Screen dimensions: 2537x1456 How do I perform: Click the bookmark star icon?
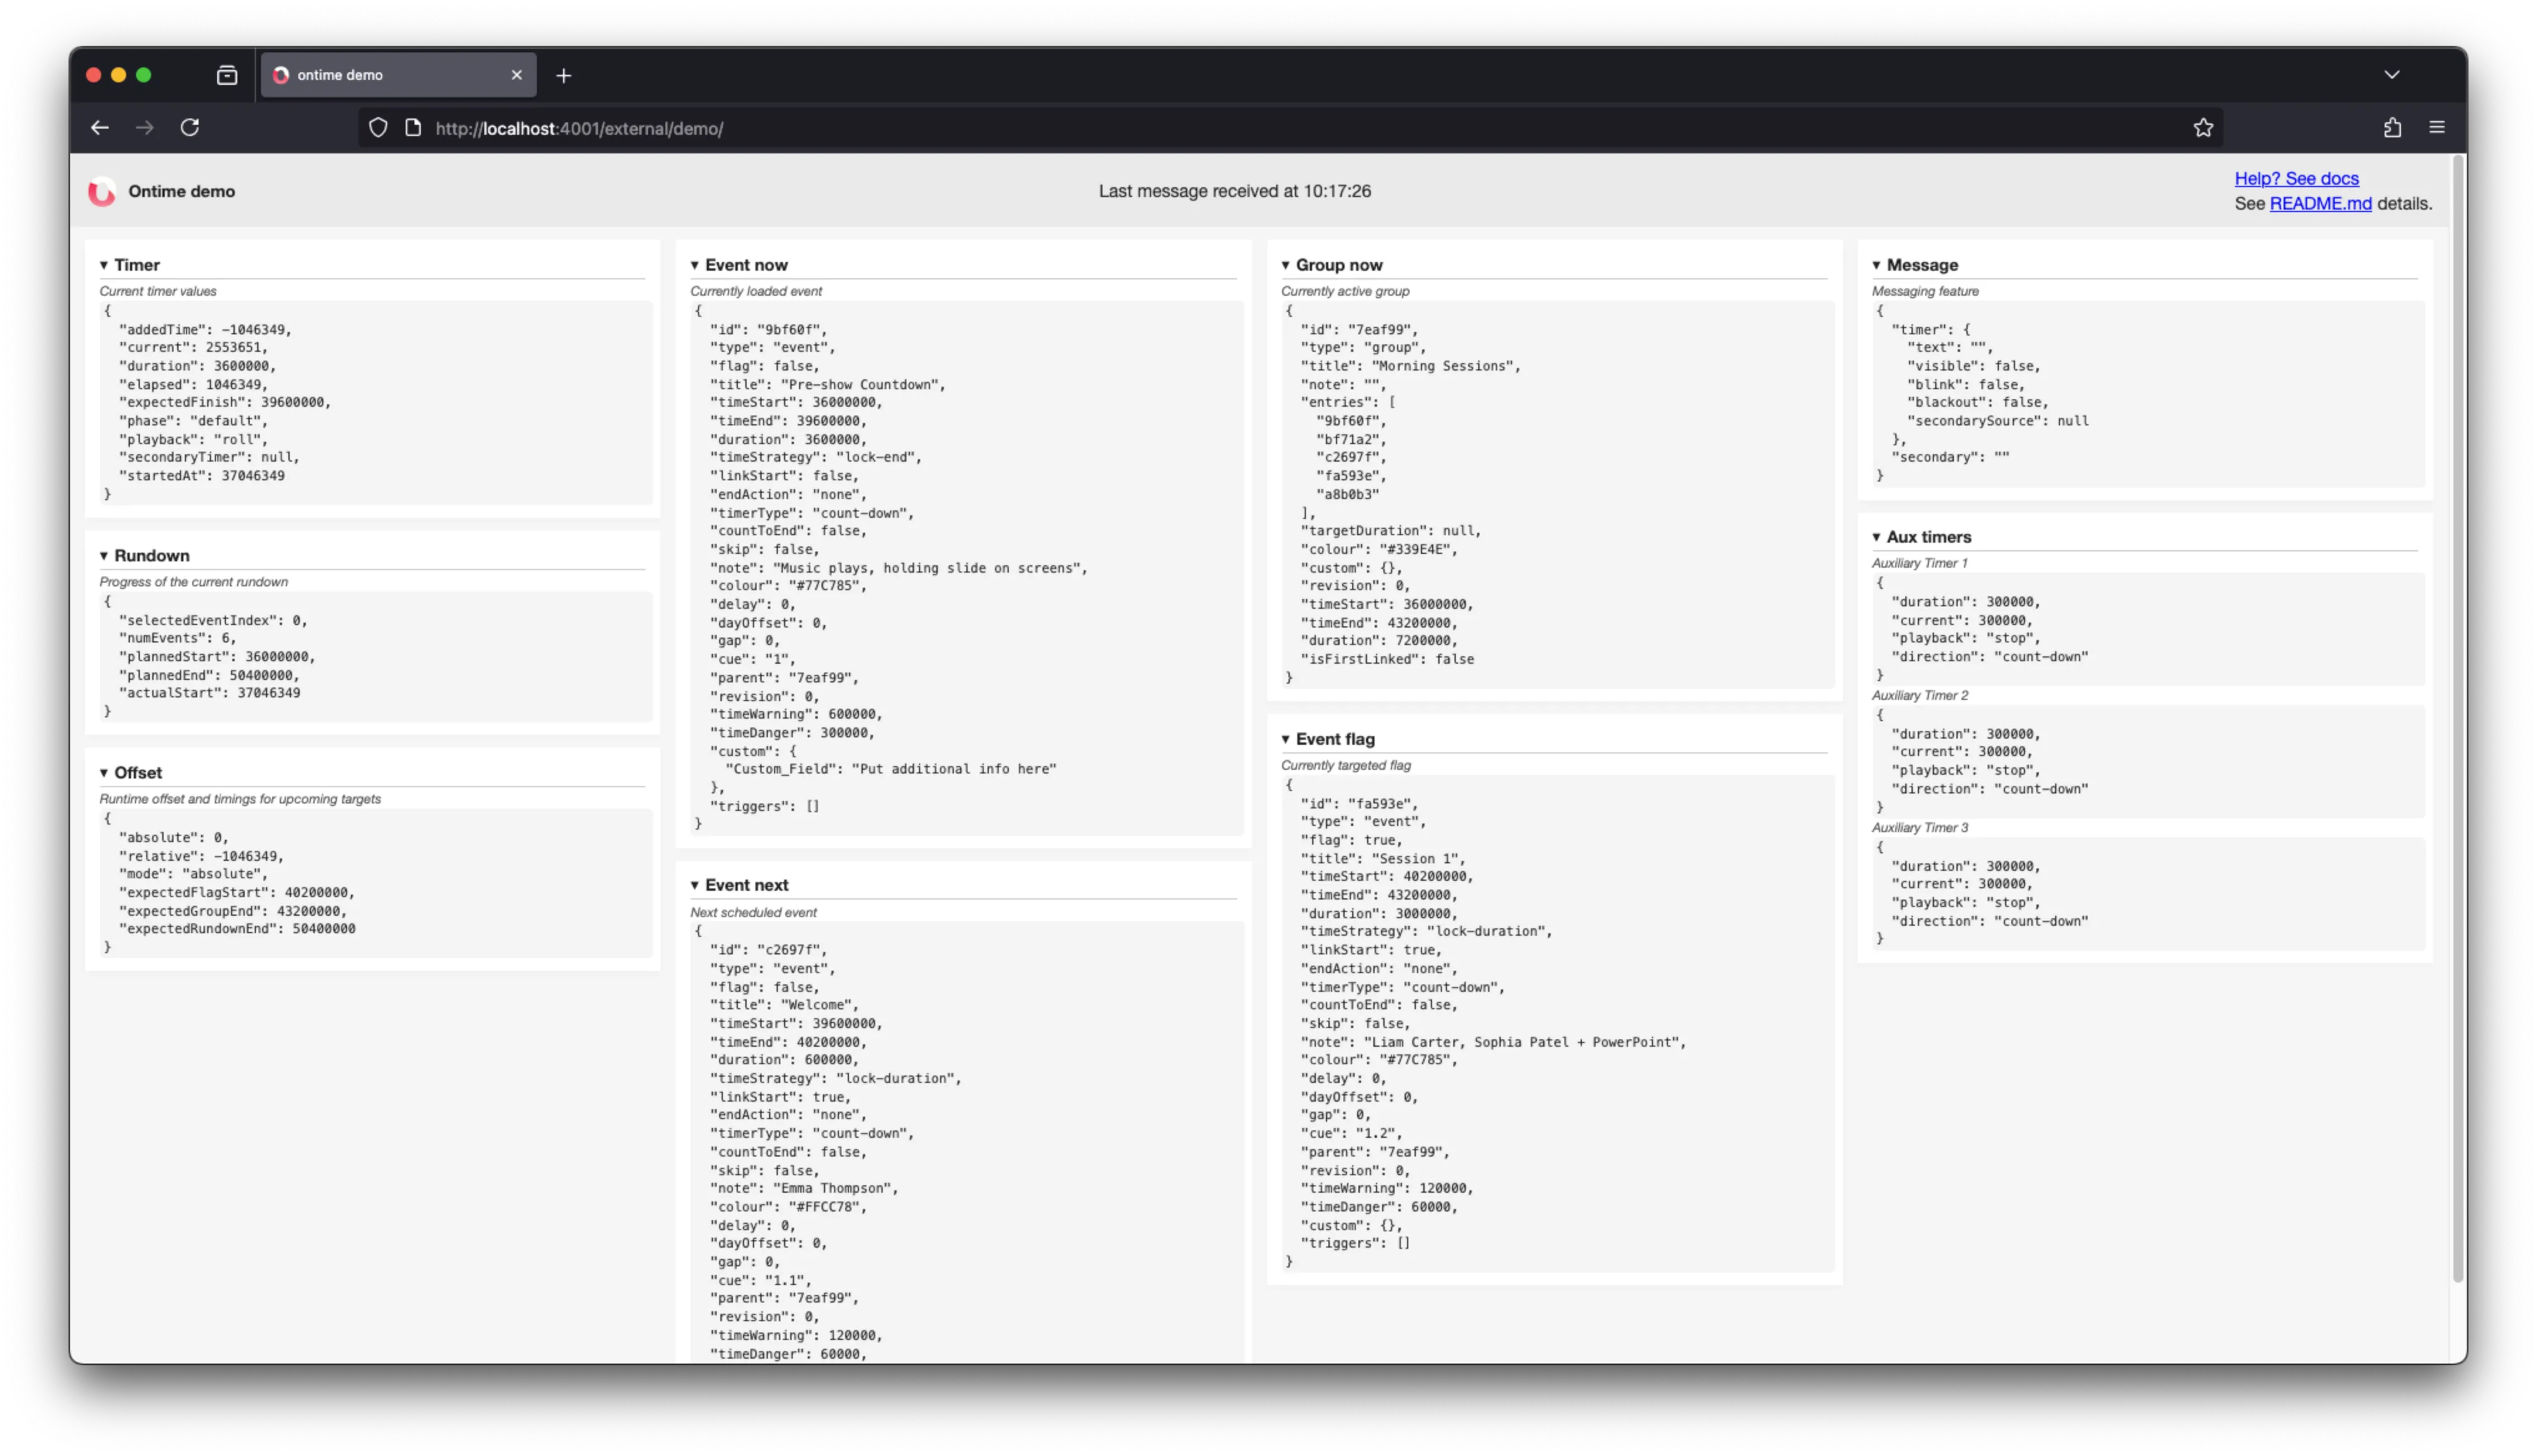[2203, 127]
